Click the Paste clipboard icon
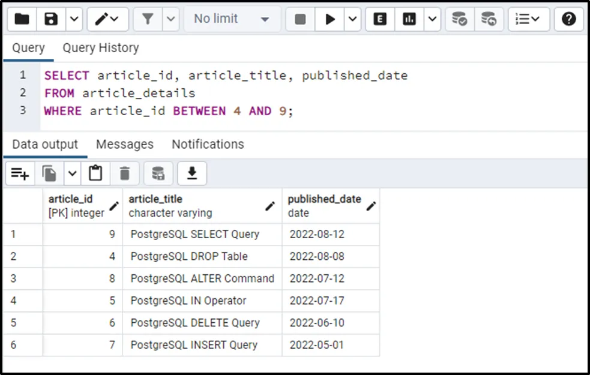The width and height of the screenshot is (590, 375). point(95,173)
